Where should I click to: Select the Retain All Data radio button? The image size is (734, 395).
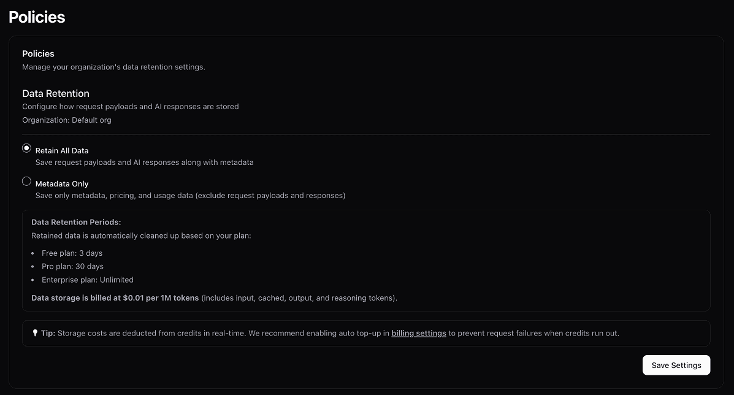click(x=26, y=148)
